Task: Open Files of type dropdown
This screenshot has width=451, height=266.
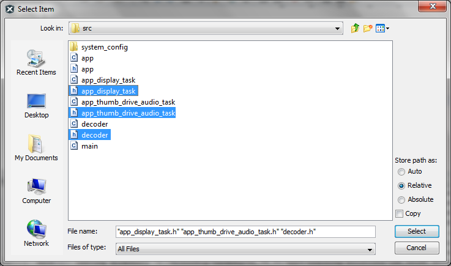Action: click(370, 249)
